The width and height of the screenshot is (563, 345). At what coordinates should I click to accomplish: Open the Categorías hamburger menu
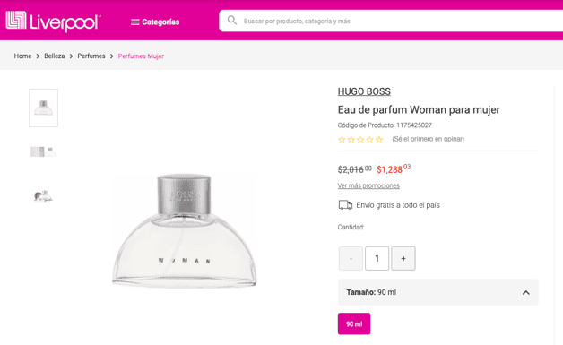[x=155, y=22]
